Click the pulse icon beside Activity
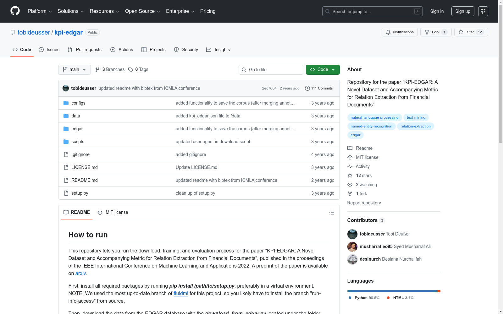Viewport: 503px width, 314px height. pos(350,166)
